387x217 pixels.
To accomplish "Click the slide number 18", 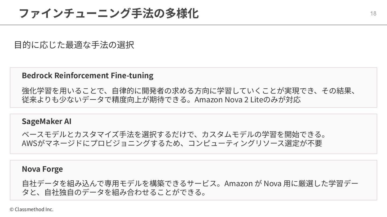I will [373, 13].
